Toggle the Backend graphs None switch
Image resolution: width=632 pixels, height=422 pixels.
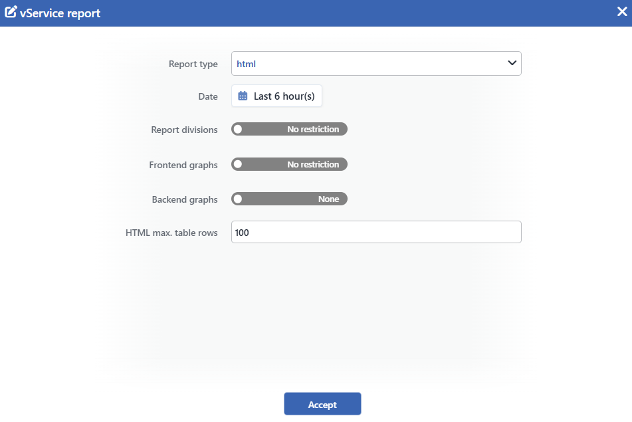pyautogui.click(x=289, y=199)
